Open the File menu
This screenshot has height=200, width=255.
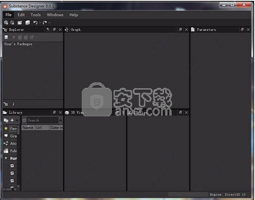(x=8, y=15)
